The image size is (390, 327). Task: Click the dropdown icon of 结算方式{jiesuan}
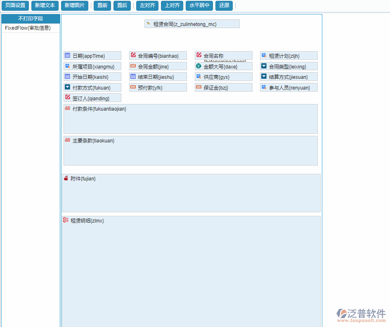click(264, 76)
